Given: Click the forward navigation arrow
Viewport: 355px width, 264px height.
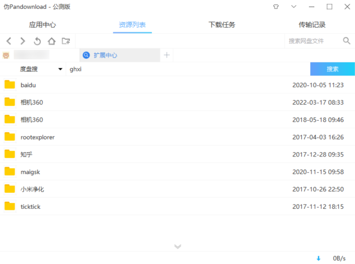Looking at the screenshot, I should tap(22, 41).
